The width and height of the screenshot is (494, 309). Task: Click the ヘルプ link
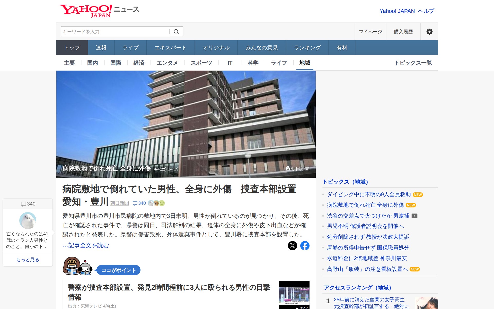[x=426, y=11]
